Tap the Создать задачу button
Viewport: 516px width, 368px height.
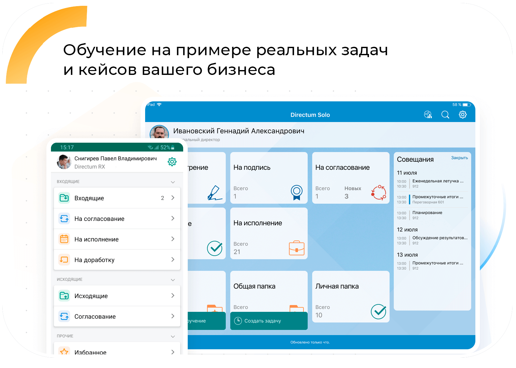(x=269, y=321)
